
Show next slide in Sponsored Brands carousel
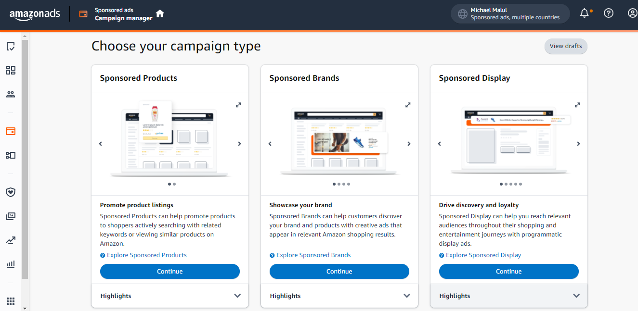[409, 144]
